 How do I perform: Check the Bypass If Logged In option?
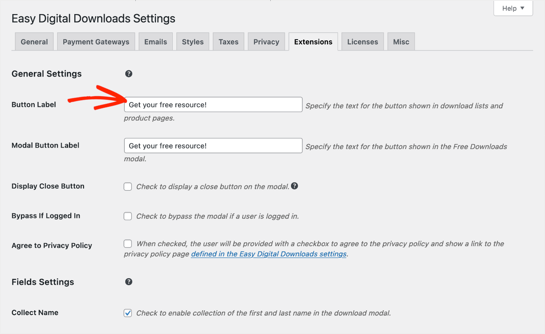point(128,216)
